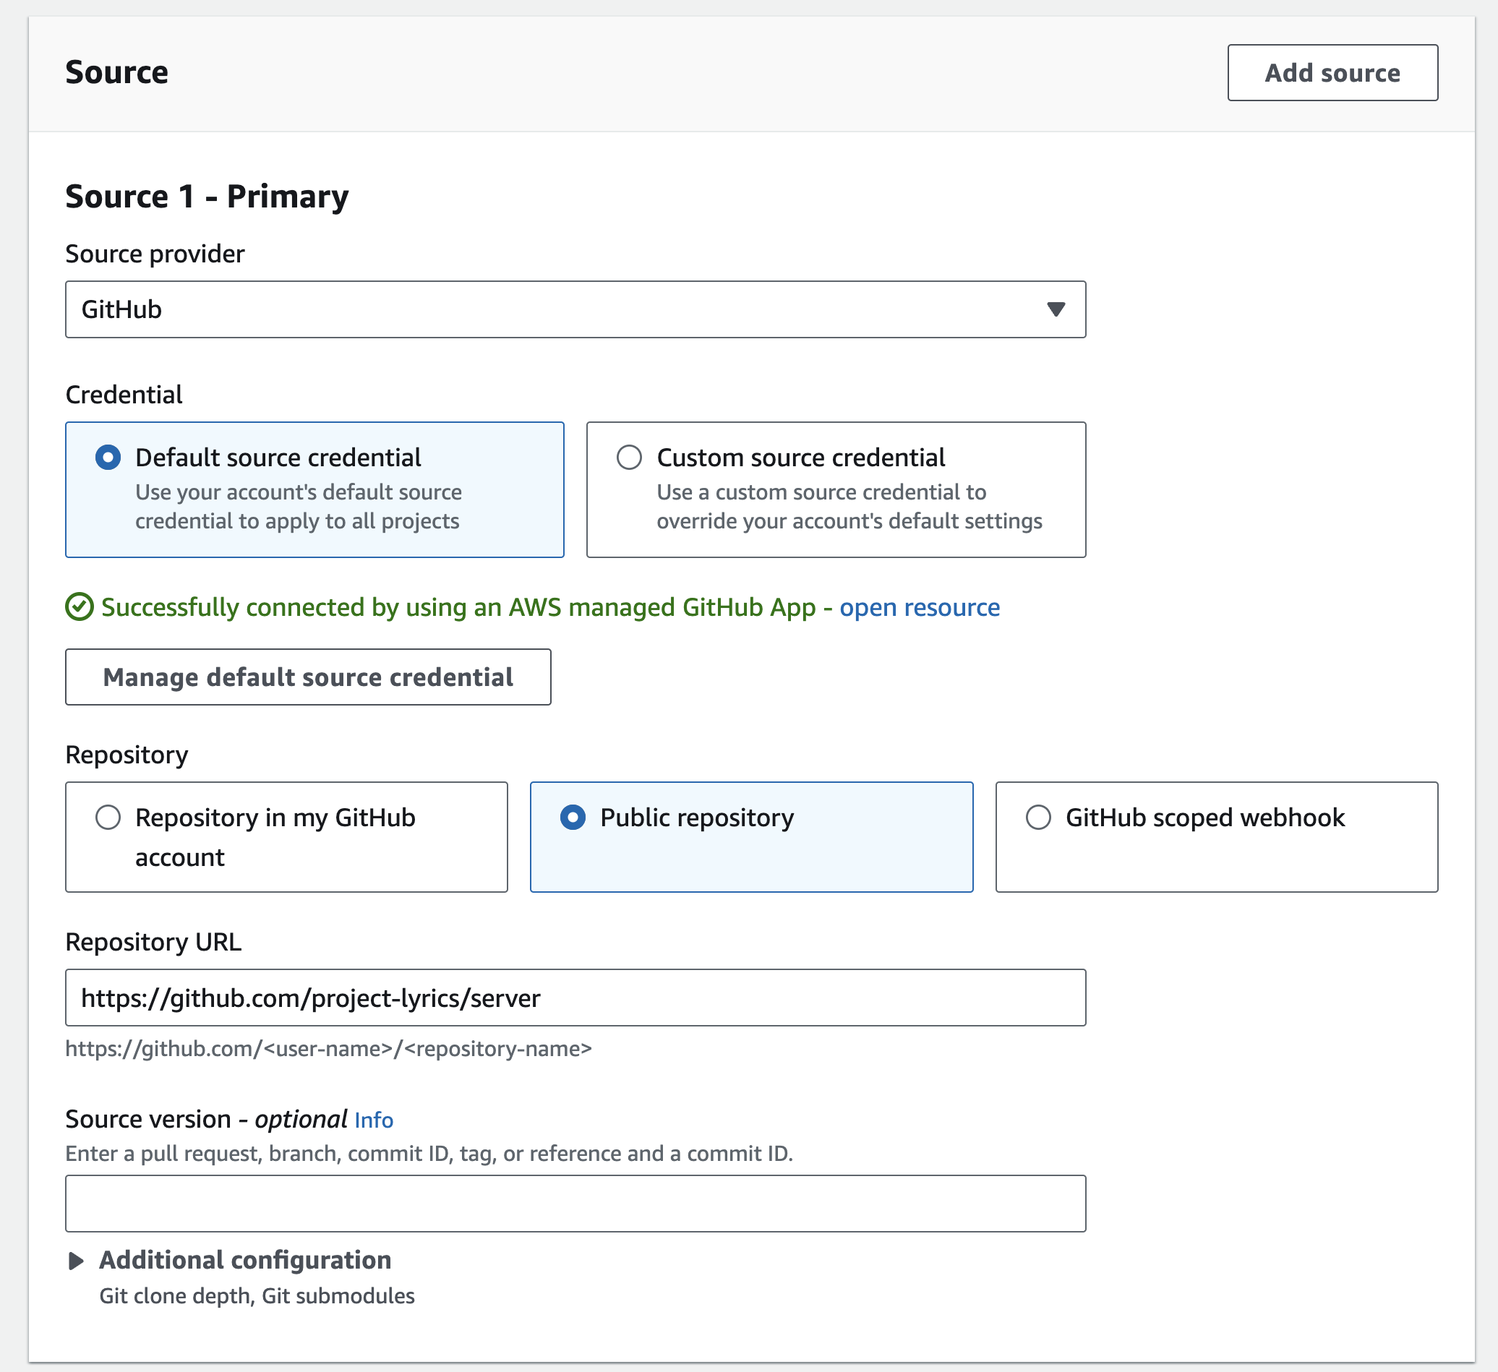This screenshot has width=1498, height=1372.
Task: Click the Custom source credential description text
Action: coord(849,507)
